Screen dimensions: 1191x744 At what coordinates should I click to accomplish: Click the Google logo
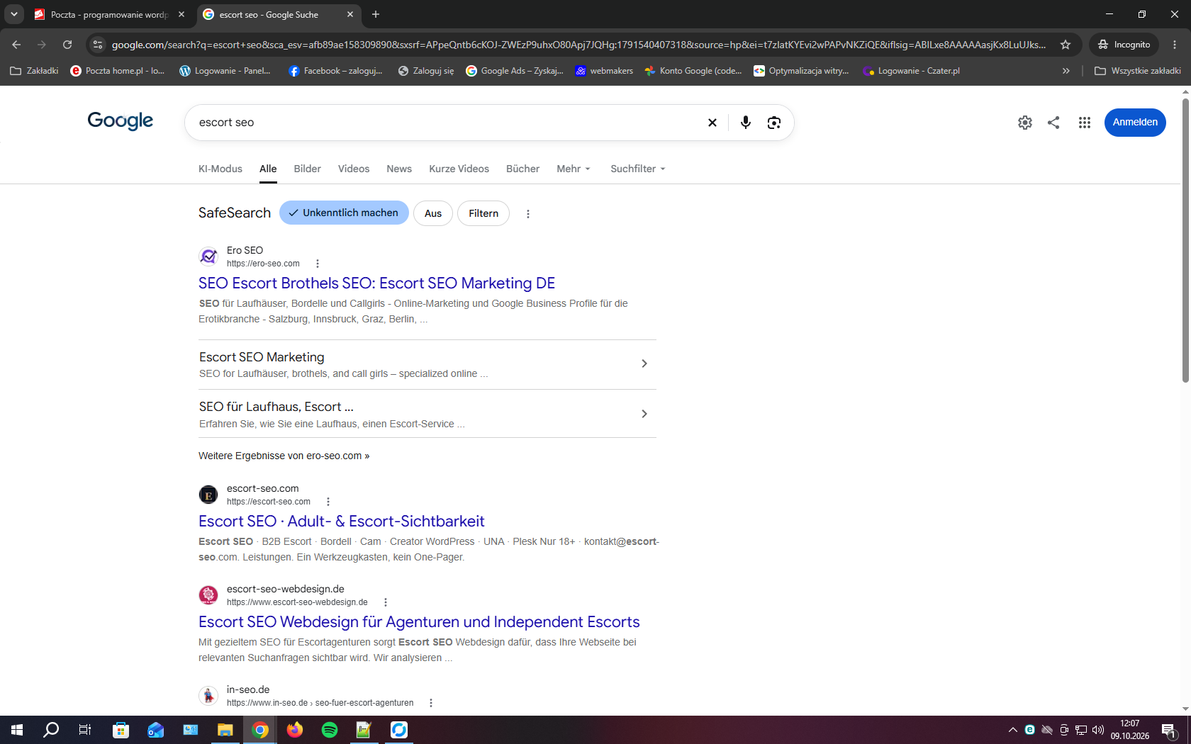click(121, 121)
